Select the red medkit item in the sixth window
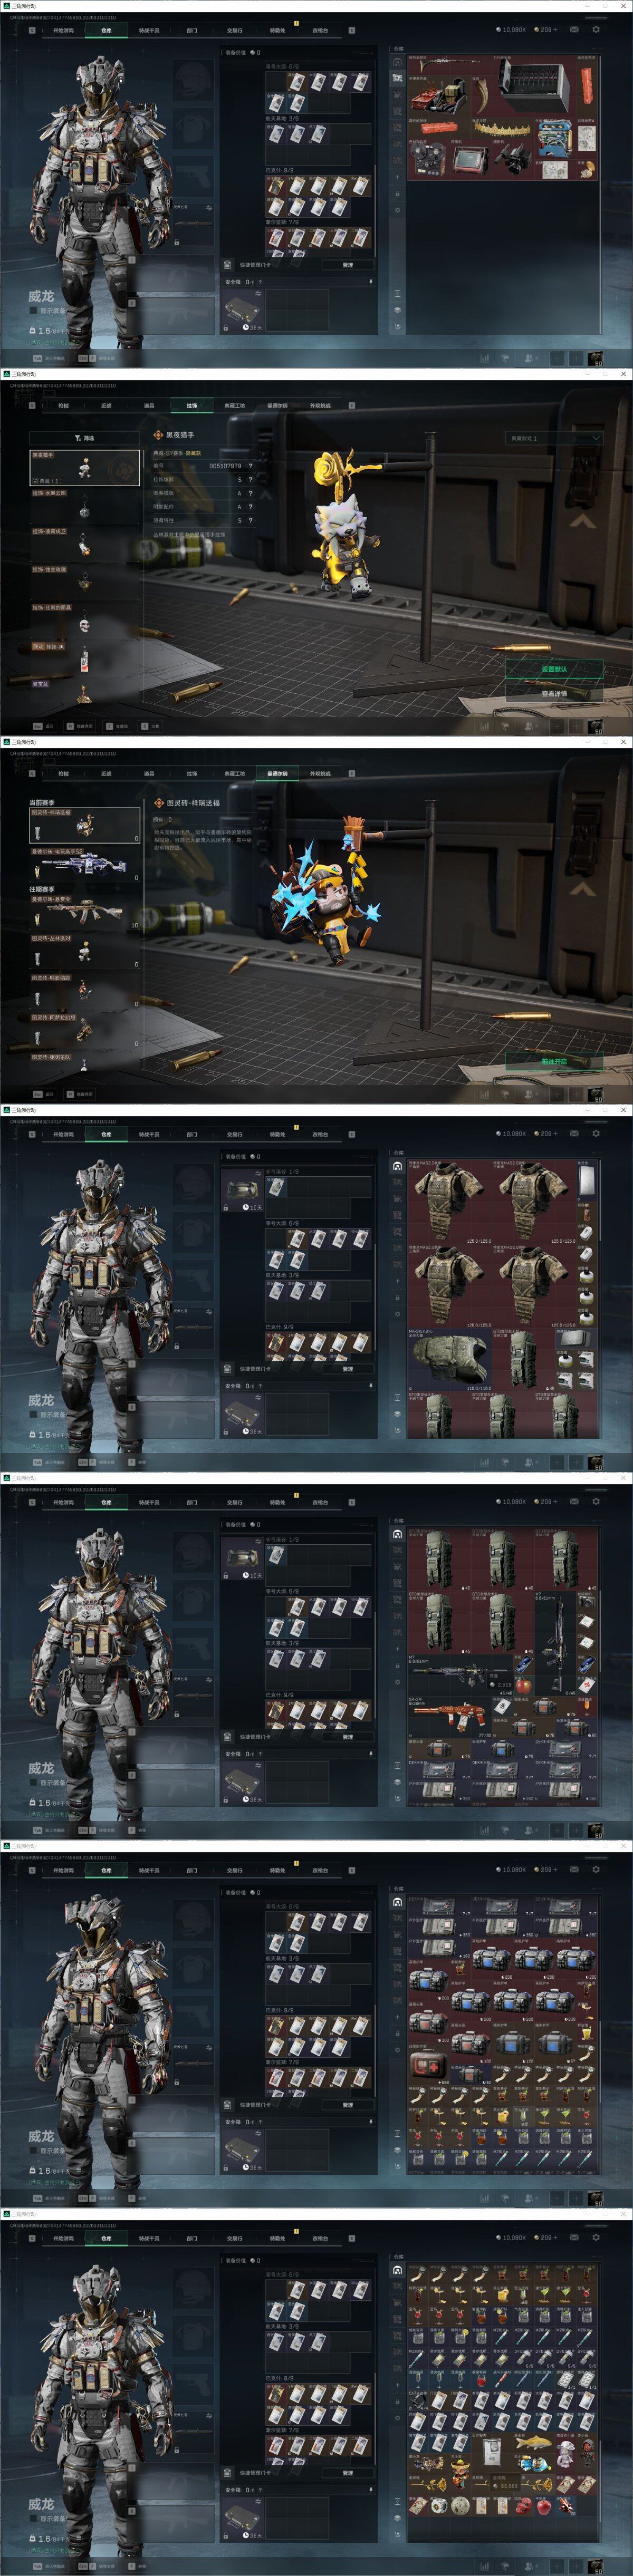Viewport: 633px width, 2576px height. (x=428, y=2066)
